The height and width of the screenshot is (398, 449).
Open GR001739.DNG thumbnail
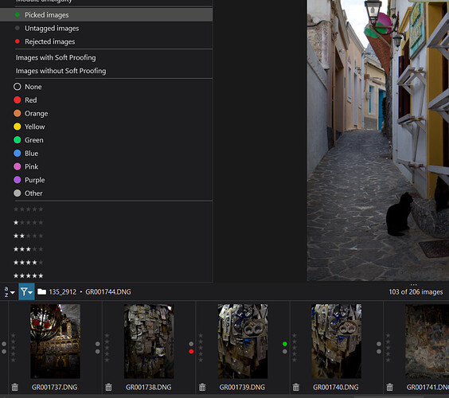click(243, 341)
